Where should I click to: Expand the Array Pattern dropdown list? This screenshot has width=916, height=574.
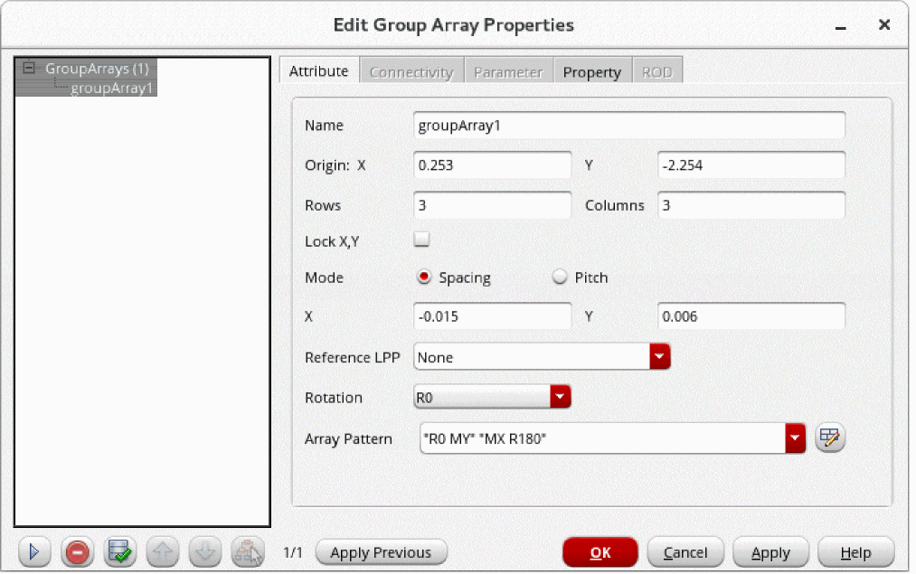795,438
